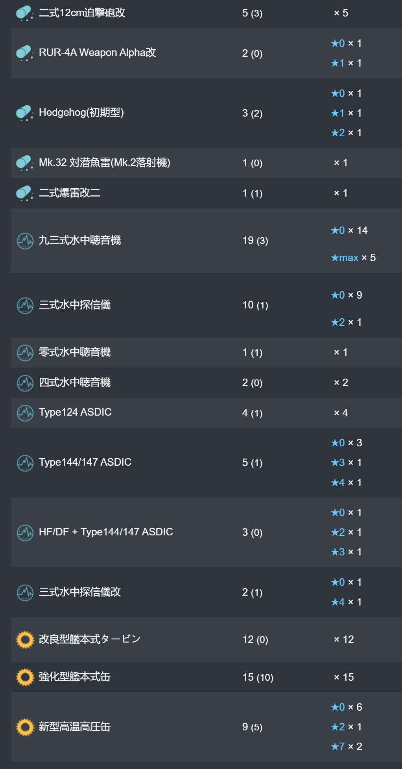Click the ★3 link for HF/DF + Type144/147 ASDIC

click(x=338, y=552)
